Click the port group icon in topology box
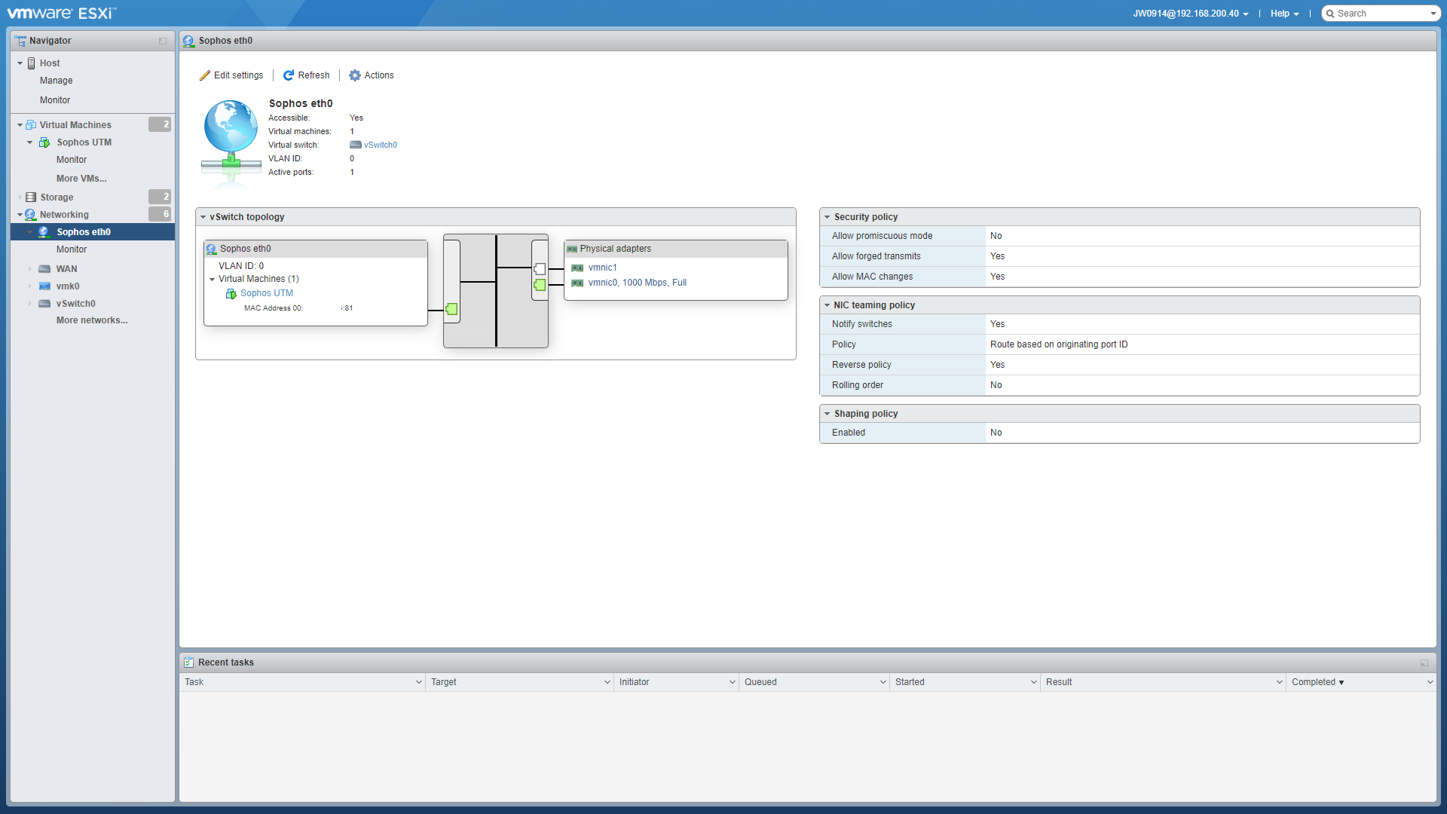Image resolution: width=1447 pixels, height=814 pixels. click(x=212, y=249)
